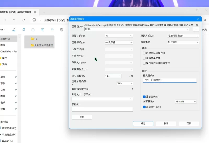Image resolution: width=209 pixels, height=143 pixels.
Task: Click the Explorer sidebar vertical scrollbar
Action: click(19, 84)
